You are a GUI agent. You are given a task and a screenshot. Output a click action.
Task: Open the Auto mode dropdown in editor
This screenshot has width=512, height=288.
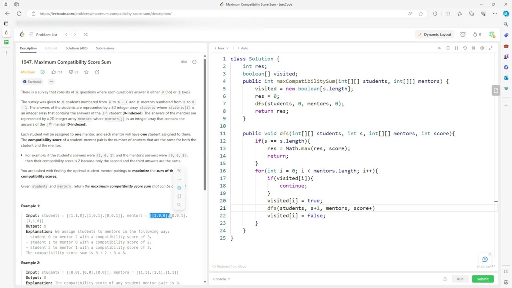243,48
